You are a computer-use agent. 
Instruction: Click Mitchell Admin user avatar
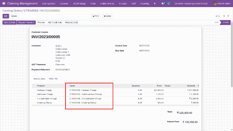(215, 3)
